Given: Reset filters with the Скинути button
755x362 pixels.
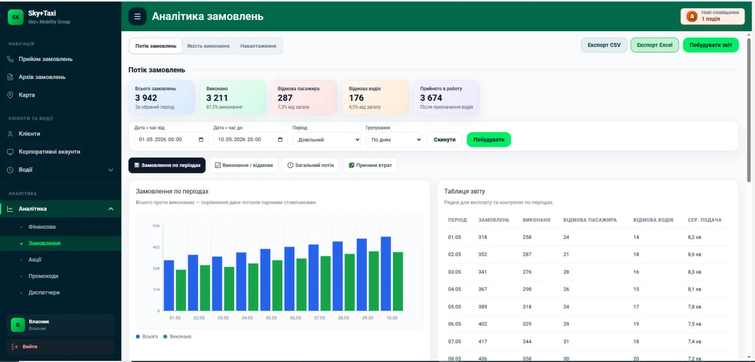Looking at the screenshot, I should tap(445, 140).
